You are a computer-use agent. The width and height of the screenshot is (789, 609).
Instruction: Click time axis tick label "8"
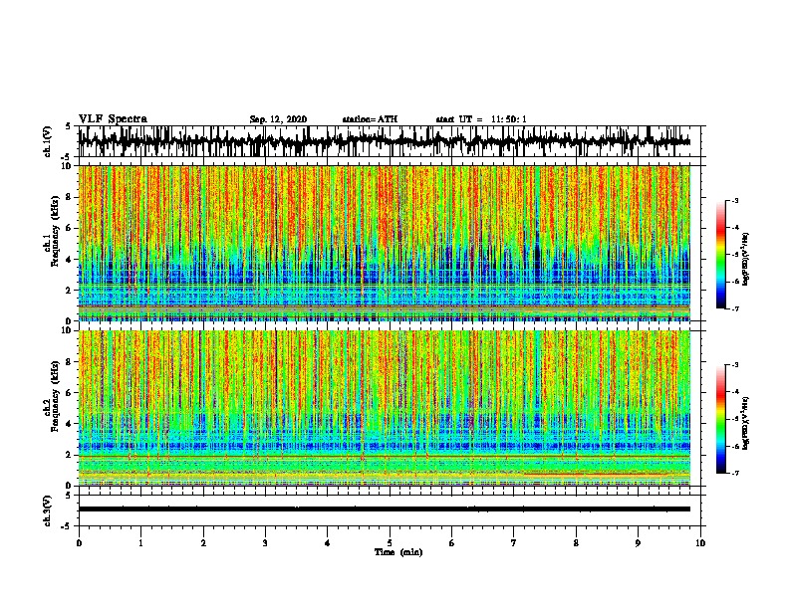point(576,542)
